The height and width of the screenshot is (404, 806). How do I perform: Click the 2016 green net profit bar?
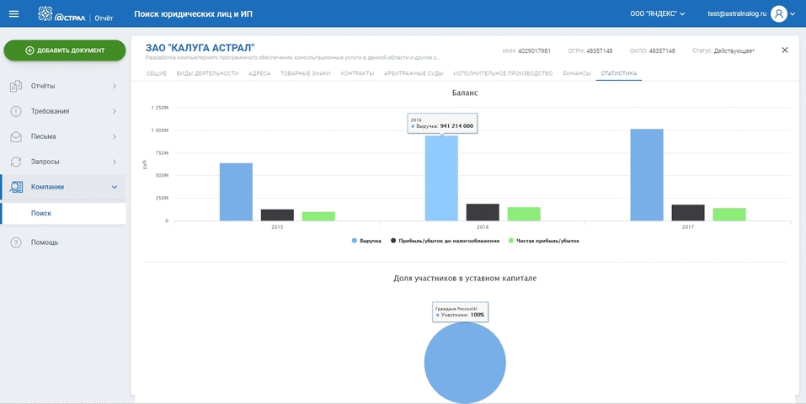524,215
